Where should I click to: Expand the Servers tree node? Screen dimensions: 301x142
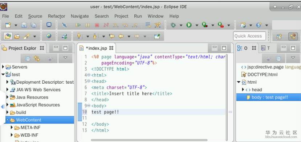[3, 67]
